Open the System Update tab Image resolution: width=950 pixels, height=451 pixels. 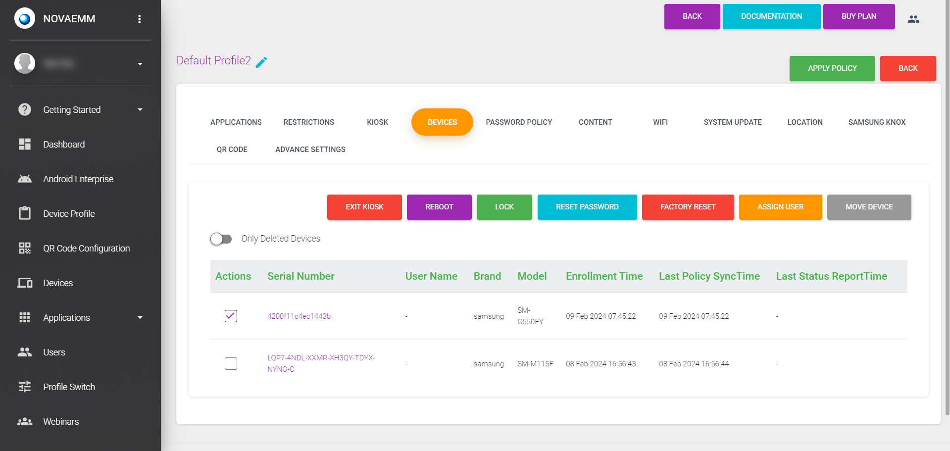coord(733,122)
